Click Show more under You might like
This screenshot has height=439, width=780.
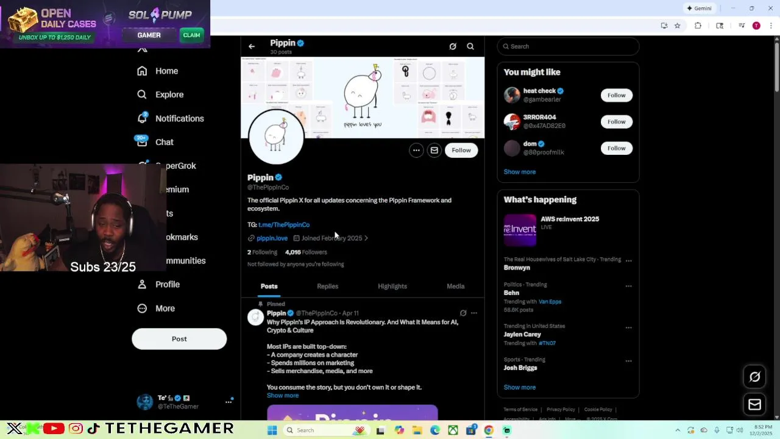pyautogui.click(x=519, y=172)
